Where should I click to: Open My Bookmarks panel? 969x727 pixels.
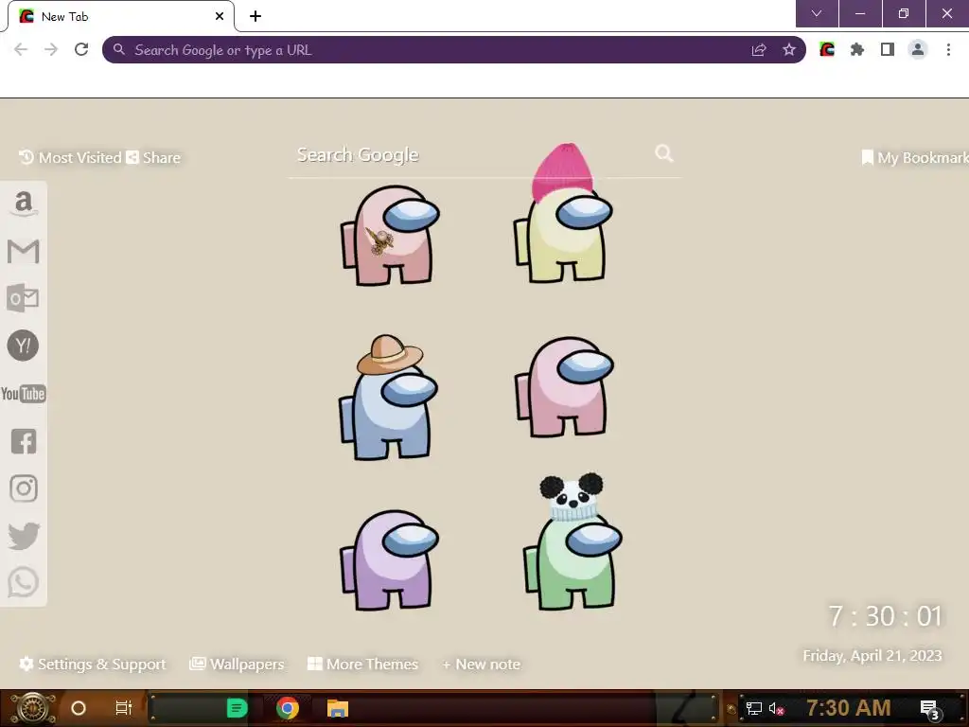point(915,158)
